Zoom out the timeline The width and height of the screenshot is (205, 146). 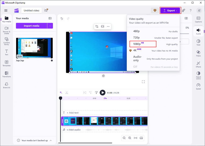click(124, 138)
